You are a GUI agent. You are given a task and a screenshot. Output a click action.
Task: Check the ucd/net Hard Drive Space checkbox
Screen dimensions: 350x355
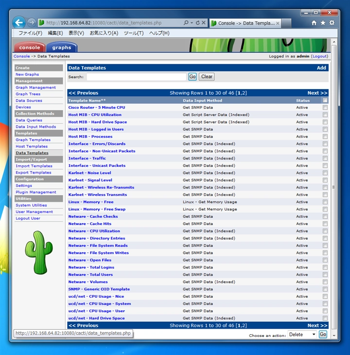pyautogui.click(x=325, y=318)
